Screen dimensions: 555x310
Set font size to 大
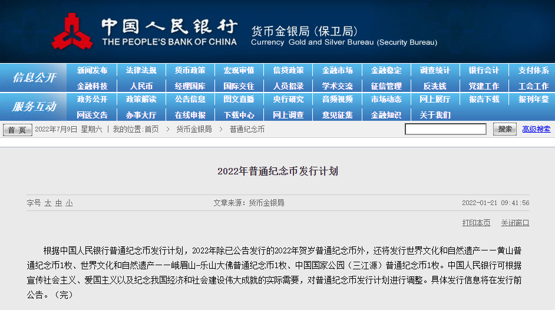point(48,203)
